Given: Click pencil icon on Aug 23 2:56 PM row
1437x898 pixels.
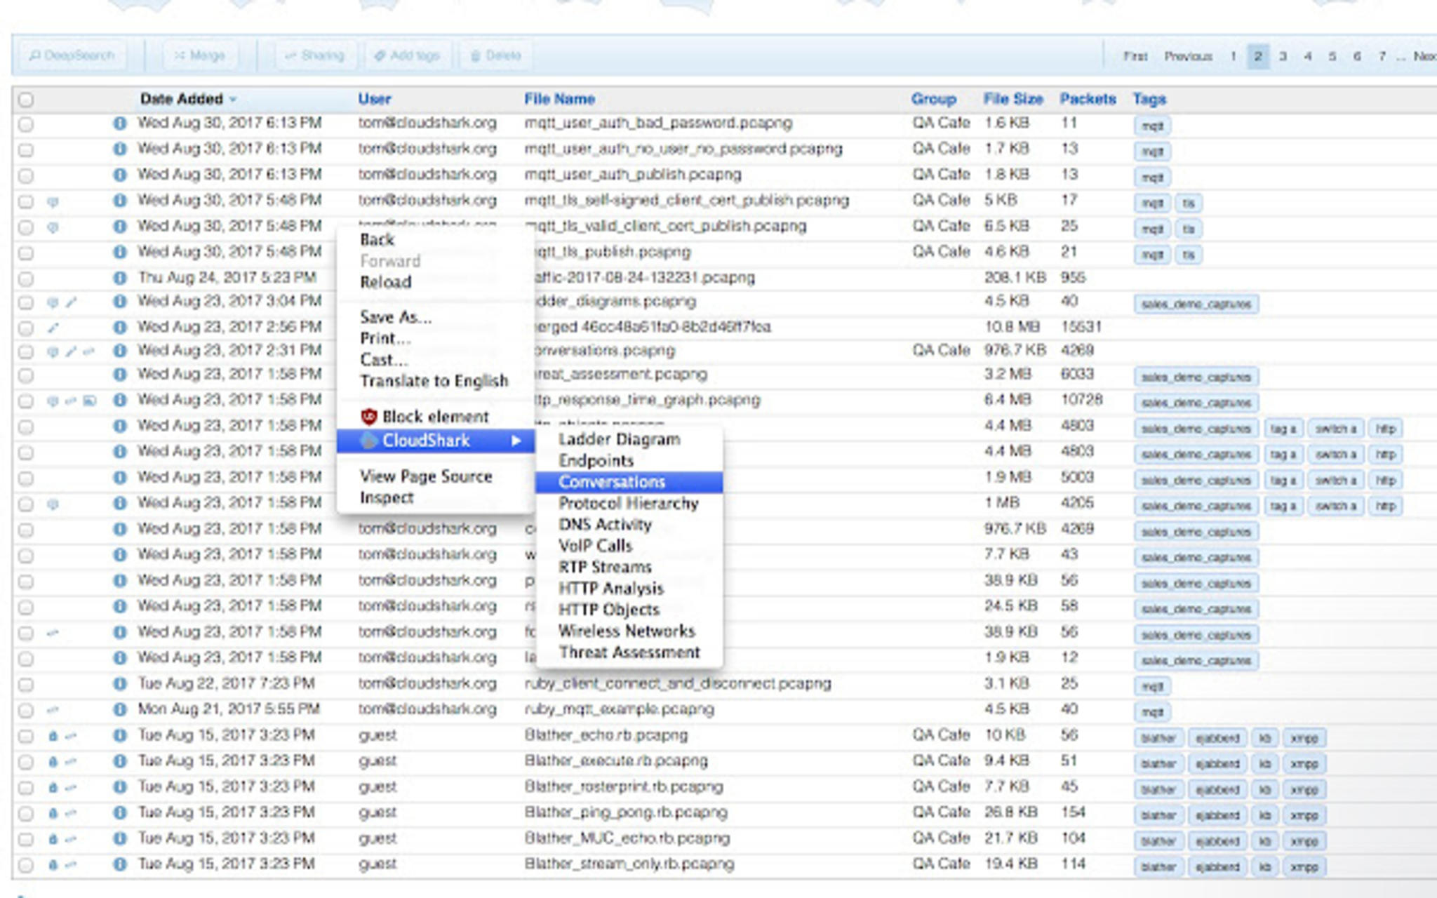Looking at the screenshot, I should [x=53, y=328].
